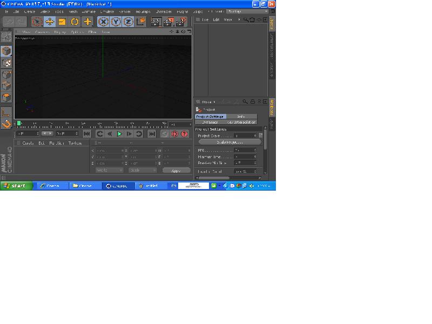This screenshot has height=324, width=432.
Task: Switch to Points mode
Action: [x=6, y=75]
